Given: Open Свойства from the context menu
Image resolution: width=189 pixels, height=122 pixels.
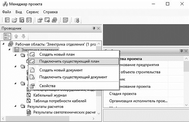Looking at the screenshot, I should tap(47, 86).
